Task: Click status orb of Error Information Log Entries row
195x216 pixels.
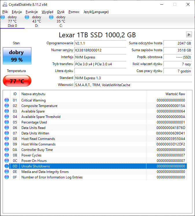Action: (x=7, y=177)
